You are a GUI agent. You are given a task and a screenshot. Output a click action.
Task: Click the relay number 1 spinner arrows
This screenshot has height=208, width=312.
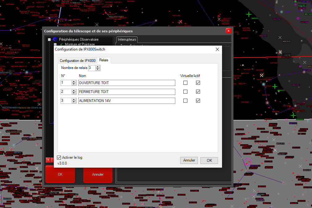74,83
